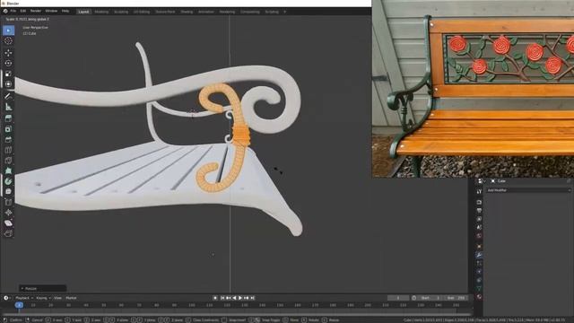Switch to the Modeling workspace tab
Image resolution: width=574 pixels, height=323 pixels.
point(101,12)
